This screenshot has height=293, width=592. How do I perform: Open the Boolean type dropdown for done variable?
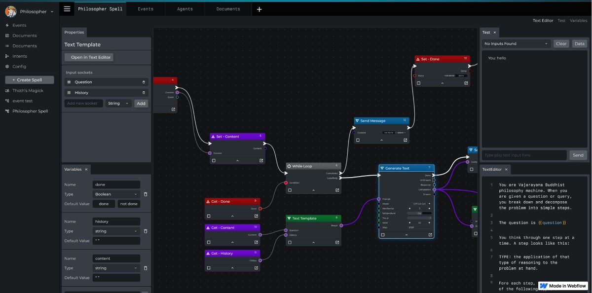click(116, 194)
